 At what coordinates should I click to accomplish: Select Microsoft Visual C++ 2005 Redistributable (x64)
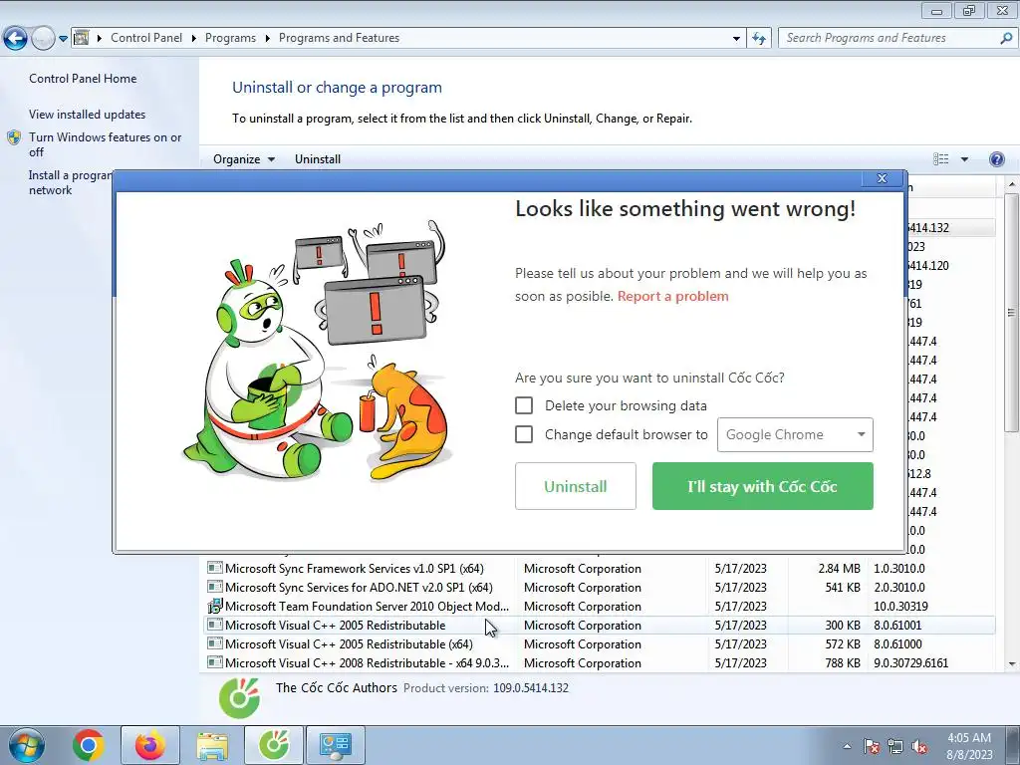599,644
